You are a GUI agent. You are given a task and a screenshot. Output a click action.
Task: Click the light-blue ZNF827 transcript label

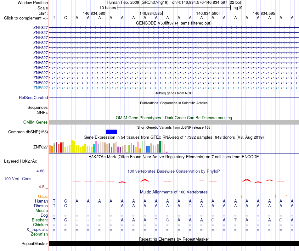(40, 88)
